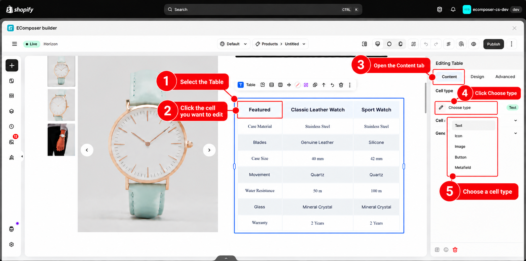Expand the General section chevron
Image resolution: width=526 pixels, height=261 pixels.
pyautogui.click(x=516, y=133)
